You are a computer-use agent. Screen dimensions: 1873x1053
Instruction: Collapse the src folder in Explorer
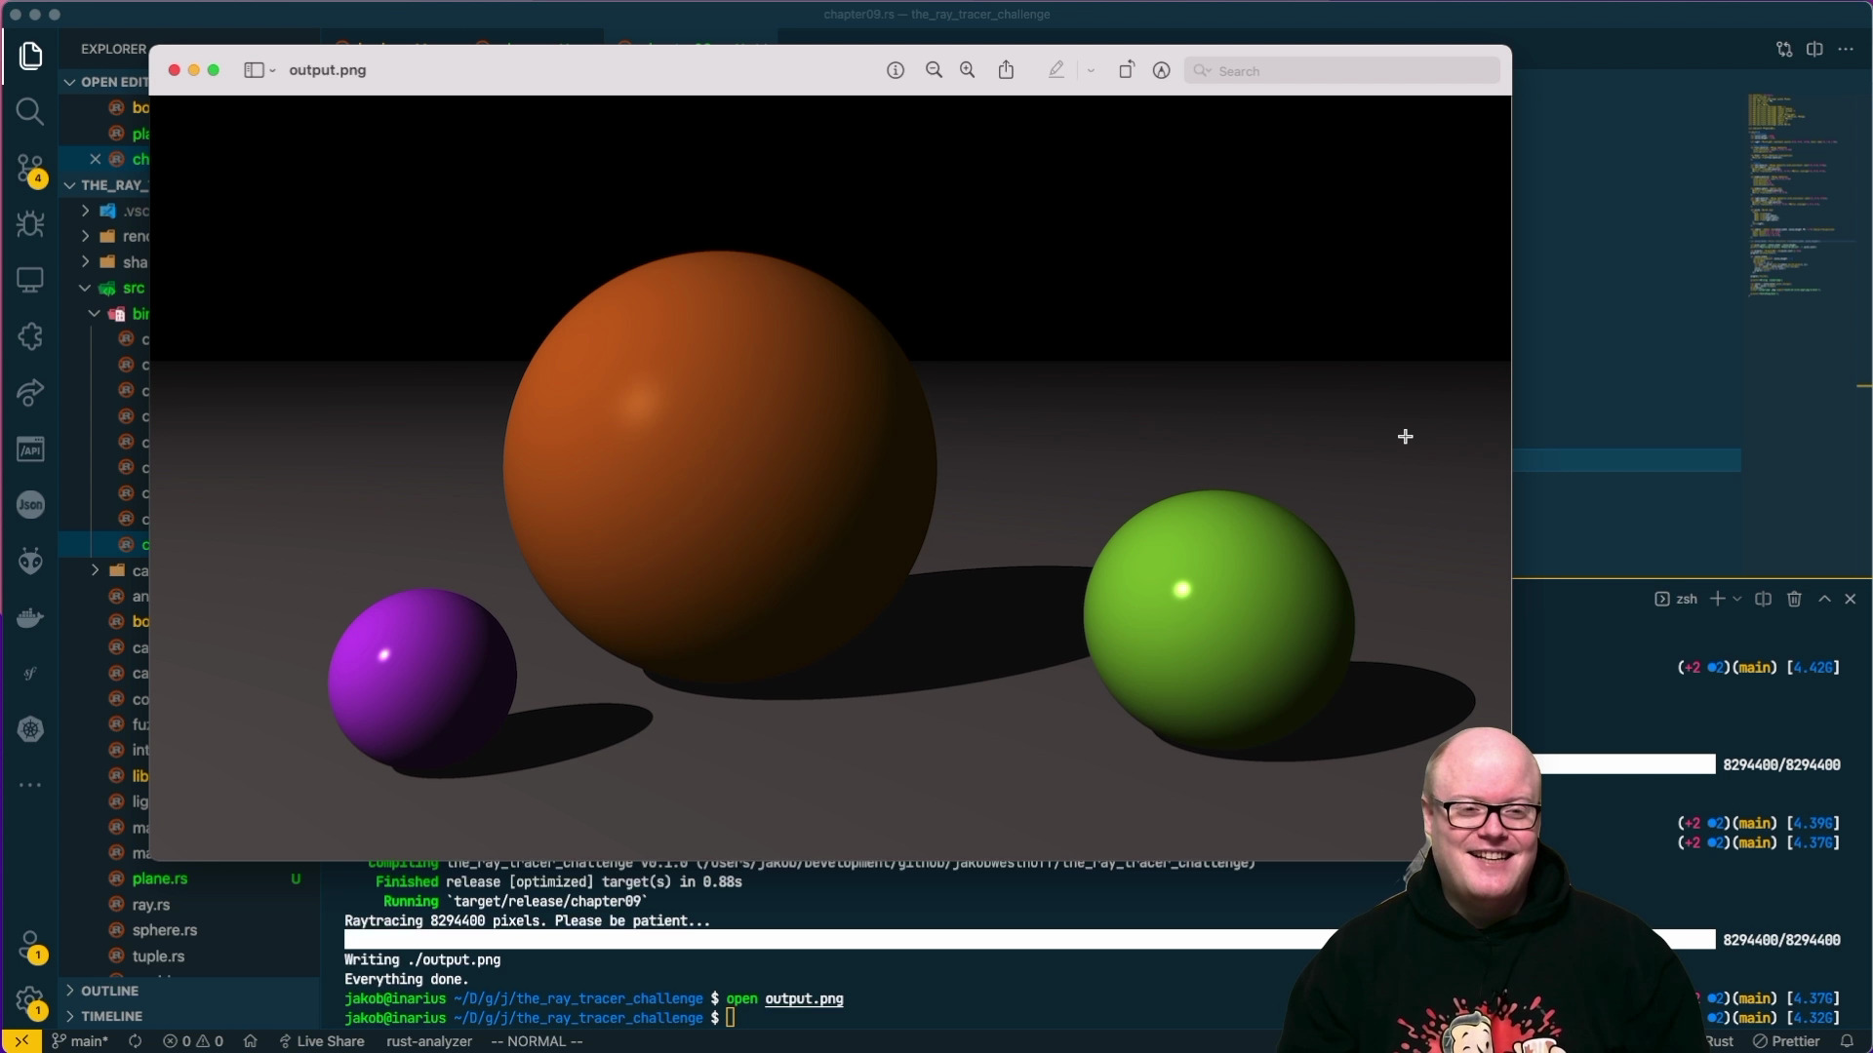[85, 288]
